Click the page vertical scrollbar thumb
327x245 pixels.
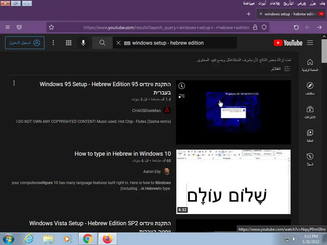[x=324, y=51]
